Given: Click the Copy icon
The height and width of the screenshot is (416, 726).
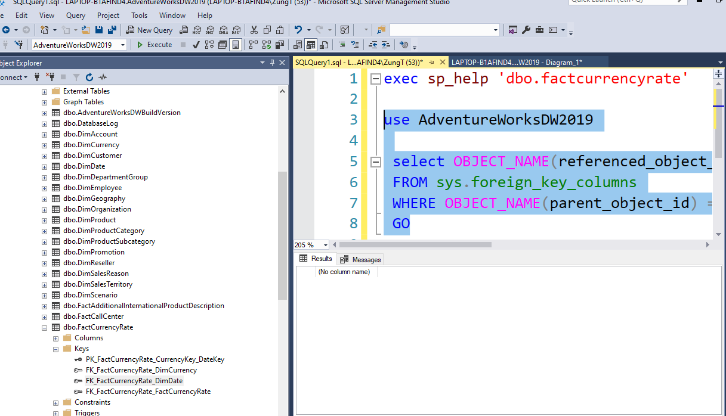Looking at the screenshot, I should (x=267, y=30).
